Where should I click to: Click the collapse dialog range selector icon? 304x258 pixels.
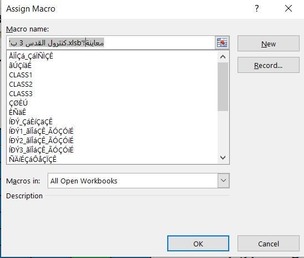(x=222, y=43)
